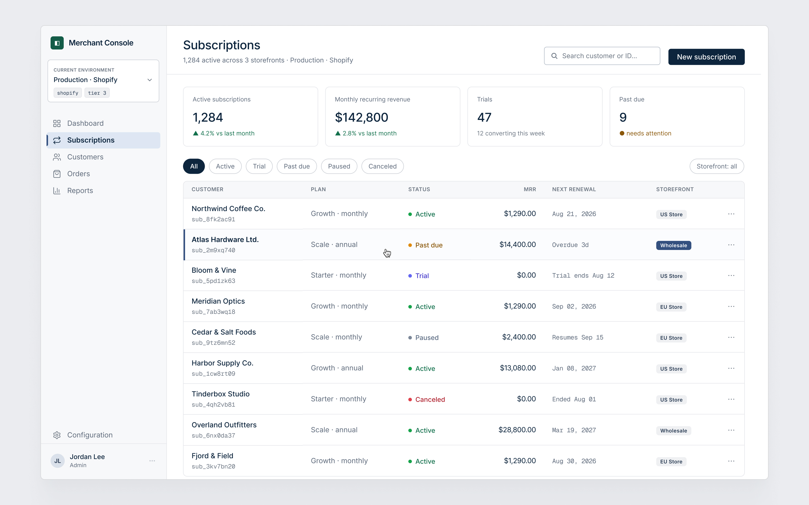The height and width of the screenshot is (505, 809).
Task: Open row actions for Northwind Coffee Co.
Action: (731, 214)
